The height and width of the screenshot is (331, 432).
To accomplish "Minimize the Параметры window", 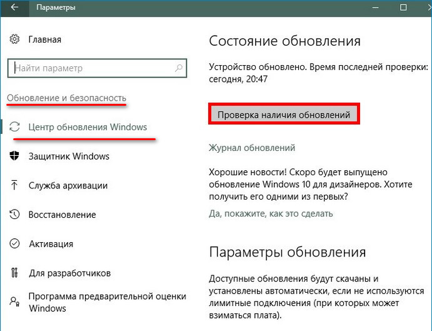I will click(x=375, y=8).
